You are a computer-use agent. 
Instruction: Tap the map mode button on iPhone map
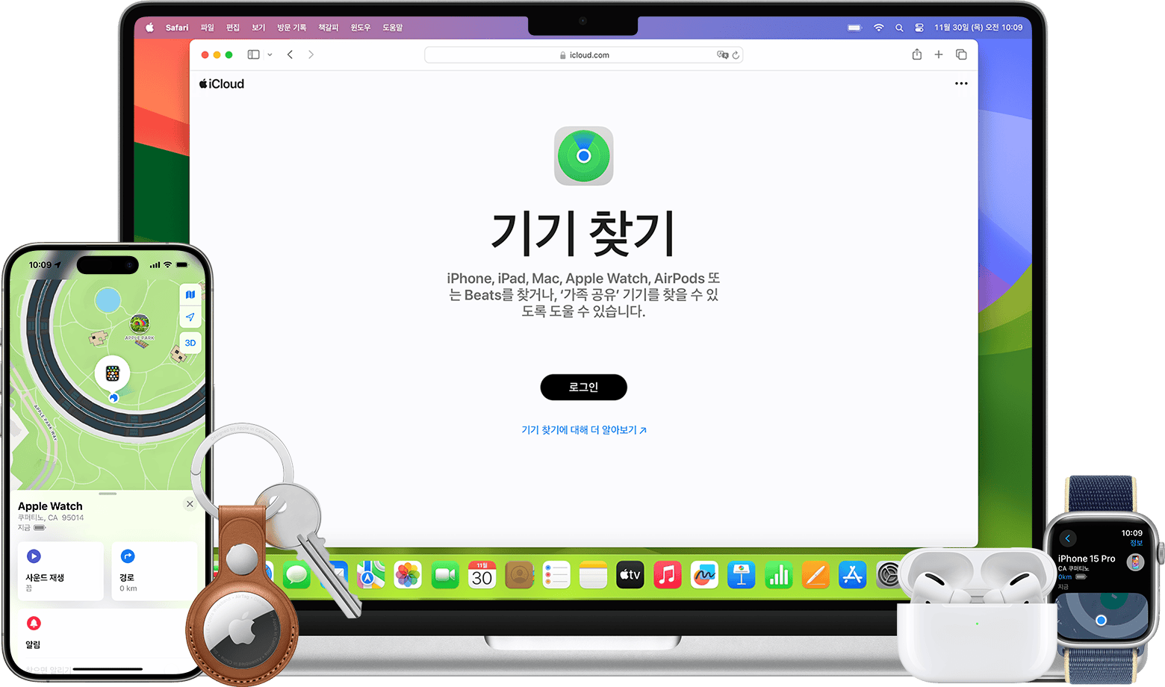coord(190,294)
